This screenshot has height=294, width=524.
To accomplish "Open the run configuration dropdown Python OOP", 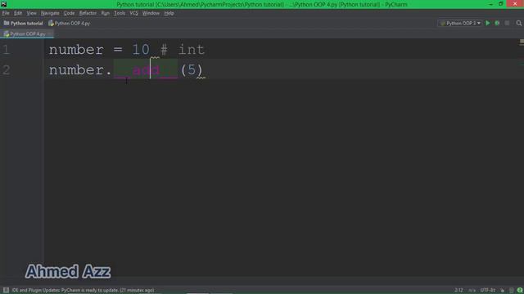I will click(460, 23).
